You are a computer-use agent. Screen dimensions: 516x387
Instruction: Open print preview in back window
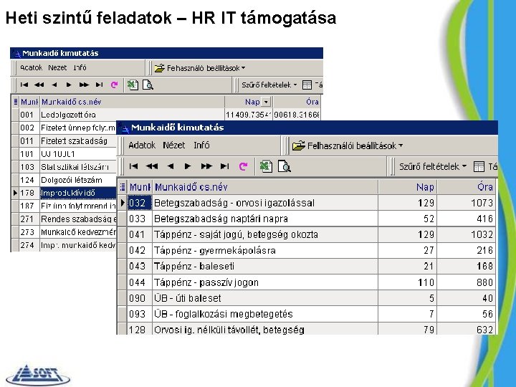click(x=148, y=85)
